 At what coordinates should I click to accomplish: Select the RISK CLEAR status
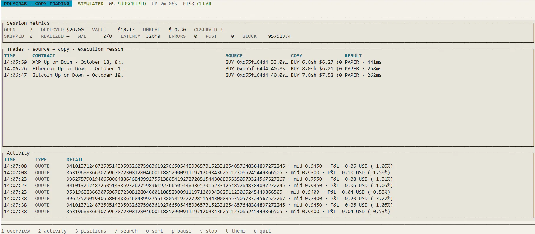(197, 4)
